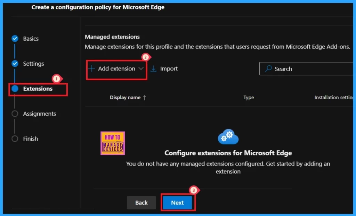Click 'You do not have any managed extensions' message
This screenshot has height=216, width=356.
click(228, 167)
